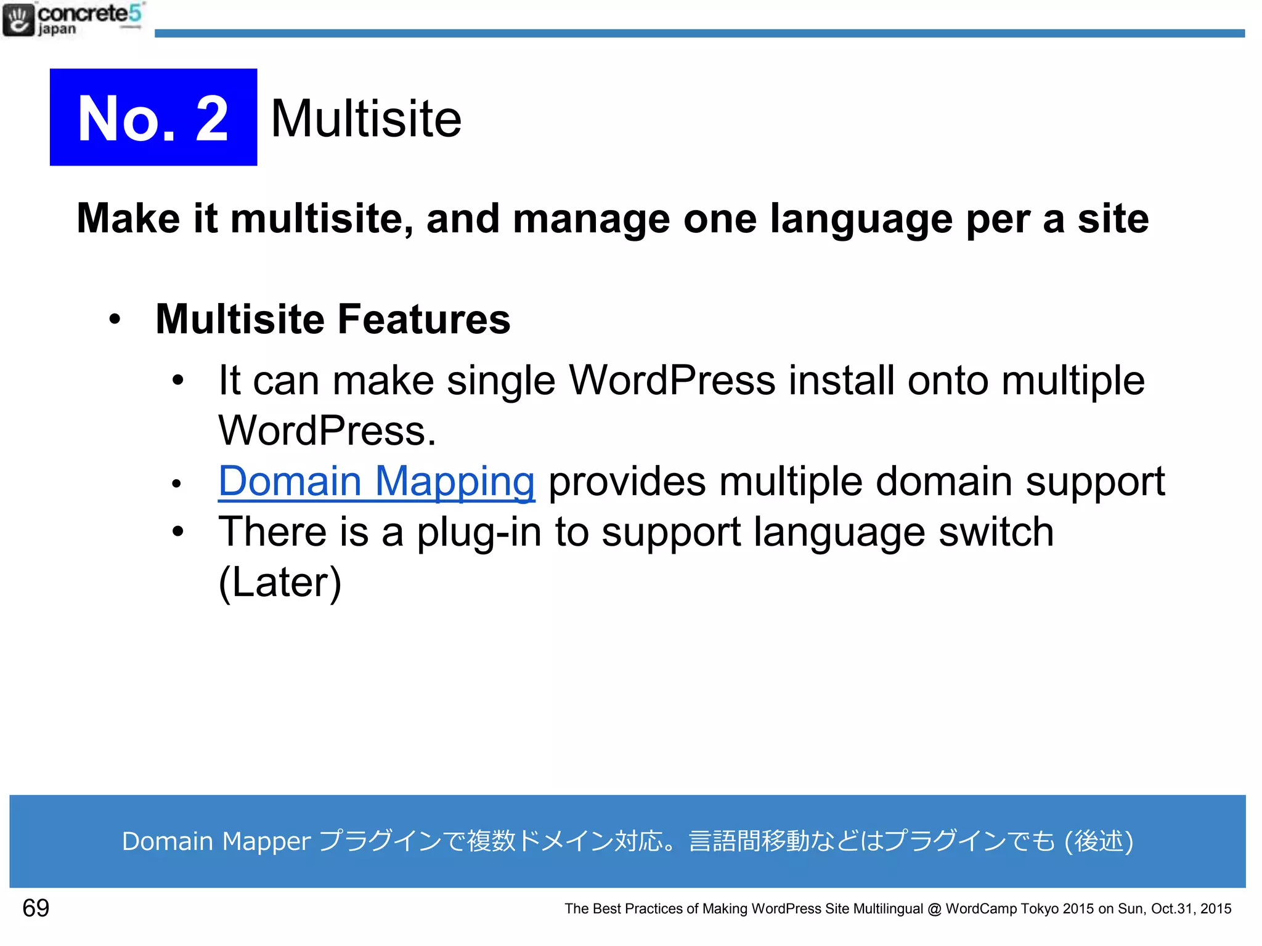Click the footer text 'The Best Practices of Making WordPress Site Multilingual'
The width and height of the screenshot is (1262, 946).
tap(744, 908)
